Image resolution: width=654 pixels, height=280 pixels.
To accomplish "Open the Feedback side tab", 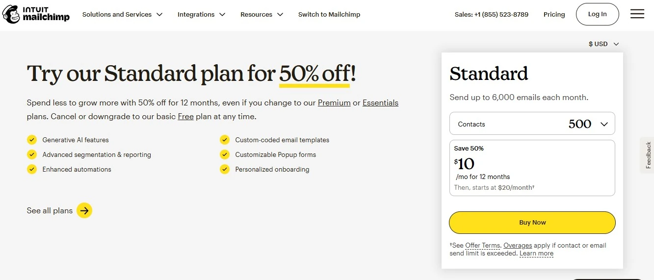I will (x=648, y=155).
